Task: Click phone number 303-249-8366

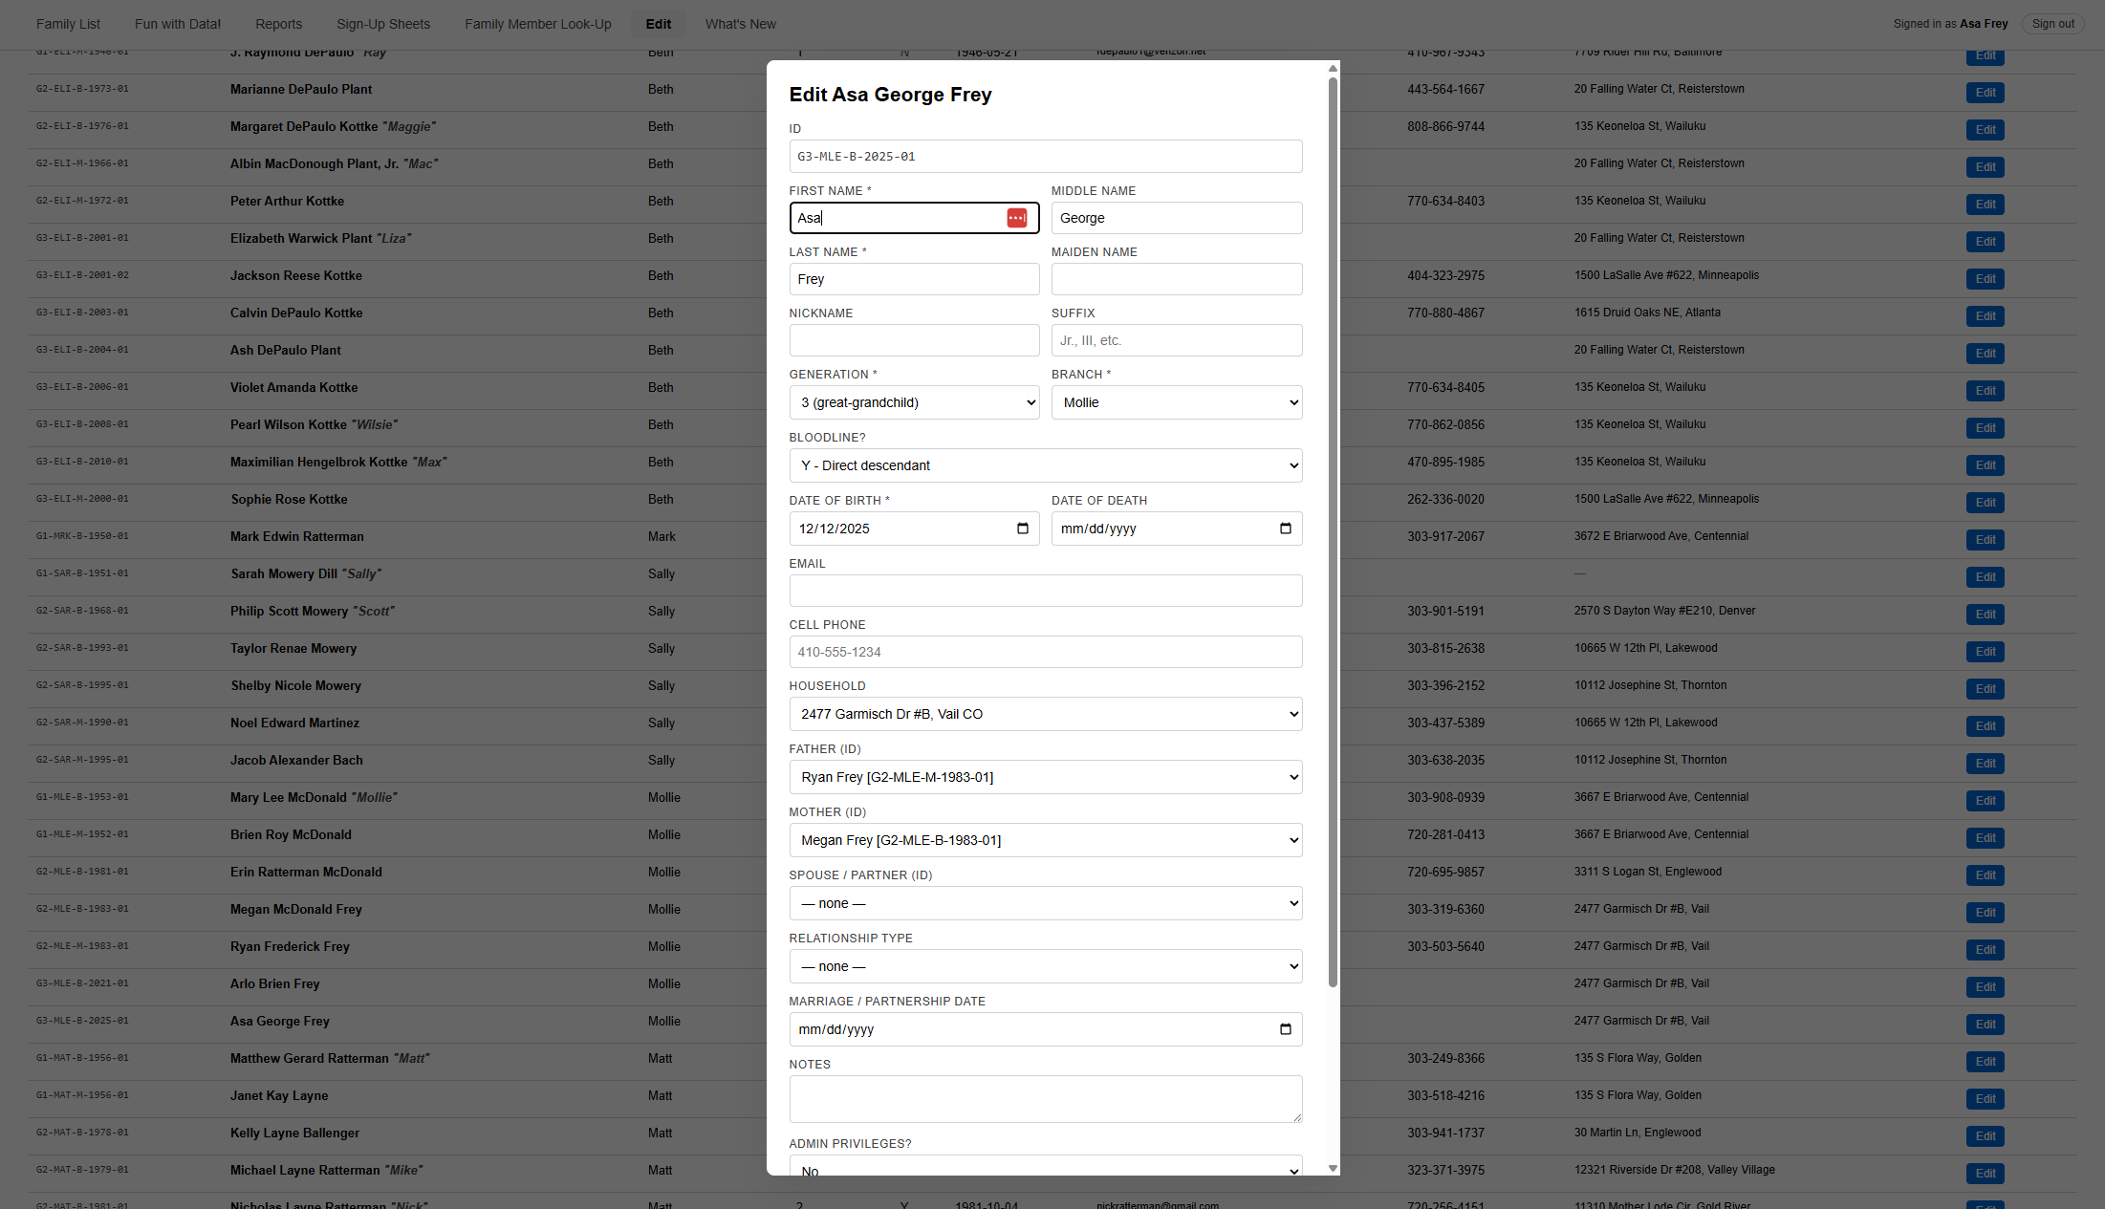Action: [1445, 1058]
